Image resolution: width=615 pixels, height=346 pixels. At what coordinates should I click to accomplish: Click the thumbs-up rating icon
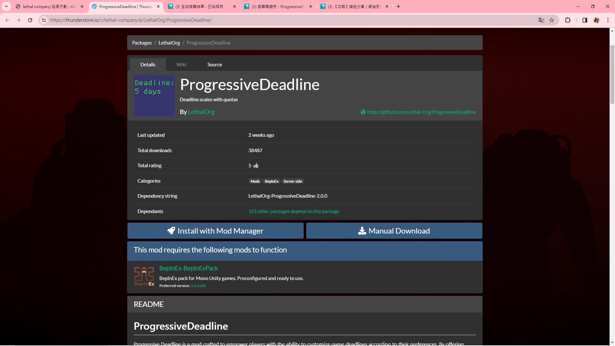click(256, 166)
